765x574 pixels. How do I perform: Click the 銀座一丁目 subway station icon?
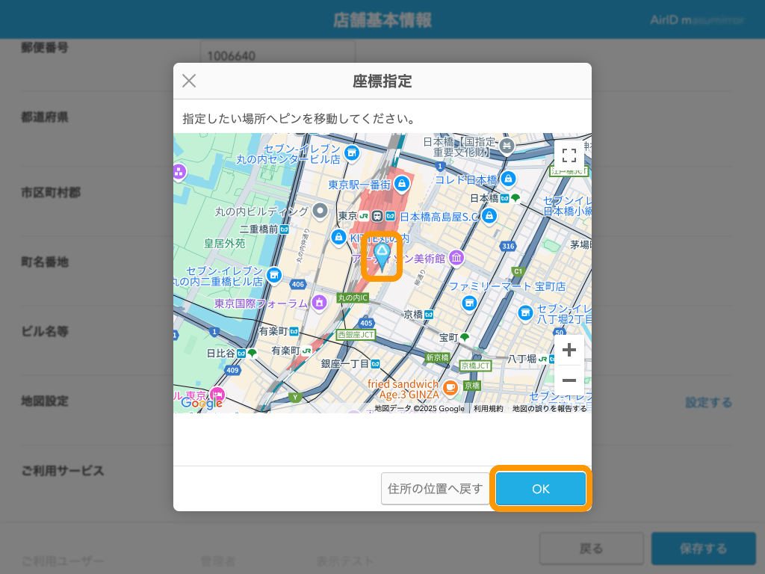pyautogui.click(x=375, y=364)
